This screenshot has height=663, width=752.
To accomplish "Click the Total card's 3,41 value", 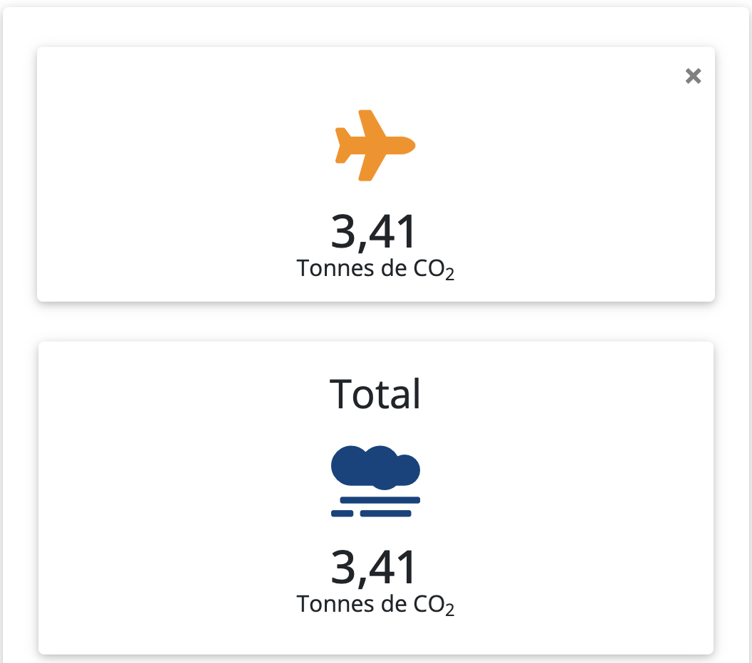I will pos(374,567).
